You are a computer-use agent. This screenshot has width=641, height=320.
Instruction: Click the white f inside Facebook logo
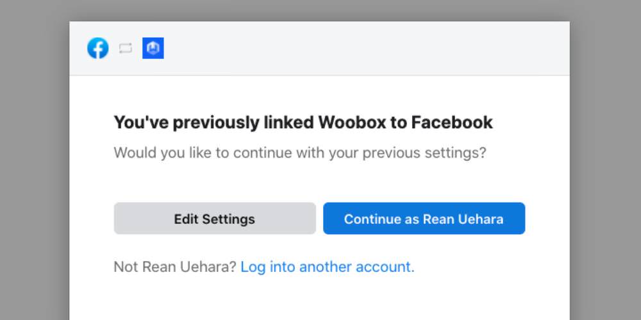(x=99, y=49)
